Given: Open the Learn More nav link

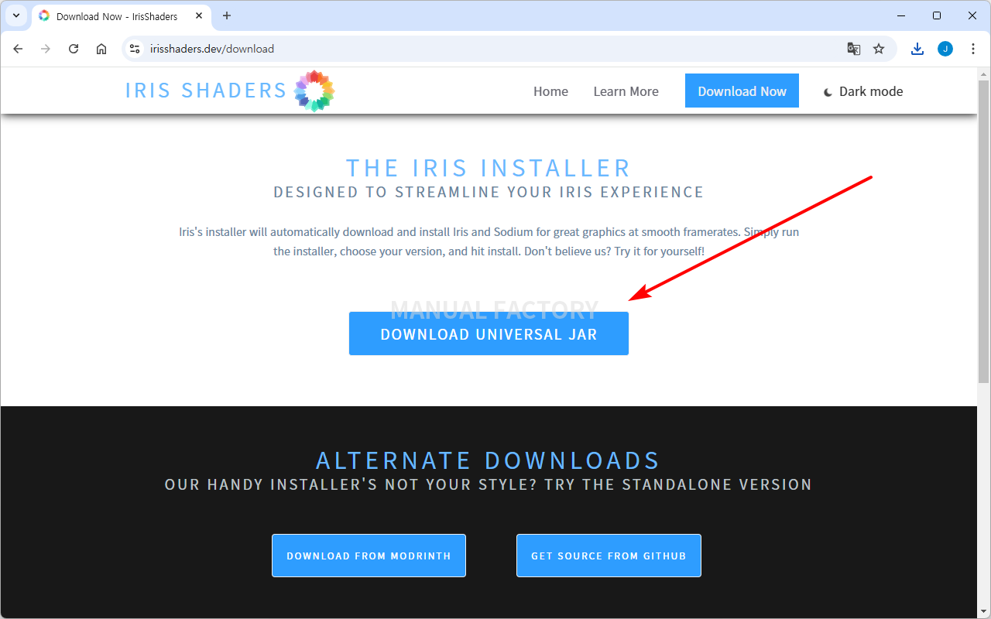Looking at the screenshot, I should (626, 91).
